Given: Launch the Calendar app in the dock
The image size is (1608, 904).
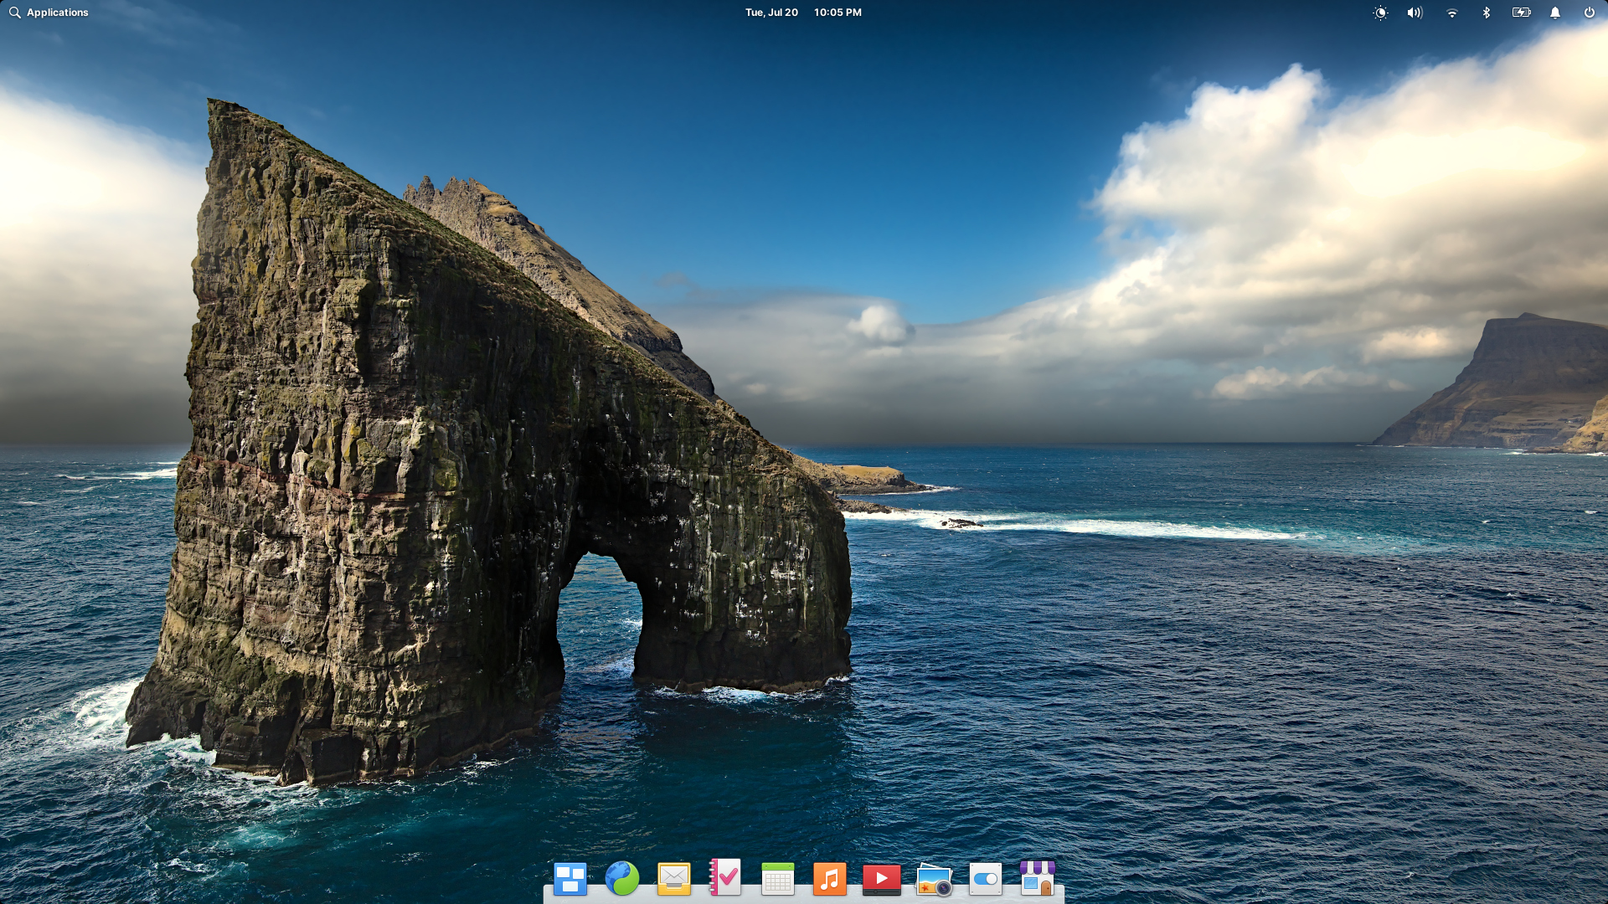Looking at the screenshot, I should [778, 879].
